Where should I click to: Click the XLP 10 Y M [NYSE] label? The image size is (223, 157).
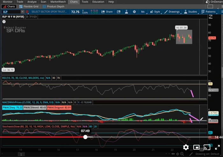click(x=13, y=17)
